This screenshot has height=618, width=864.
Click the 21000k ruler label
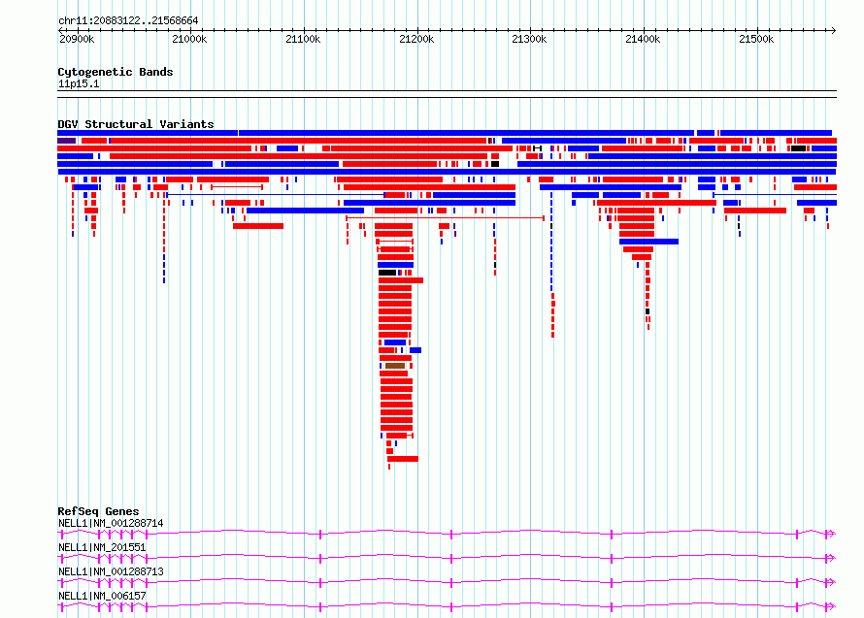point(189,39)
